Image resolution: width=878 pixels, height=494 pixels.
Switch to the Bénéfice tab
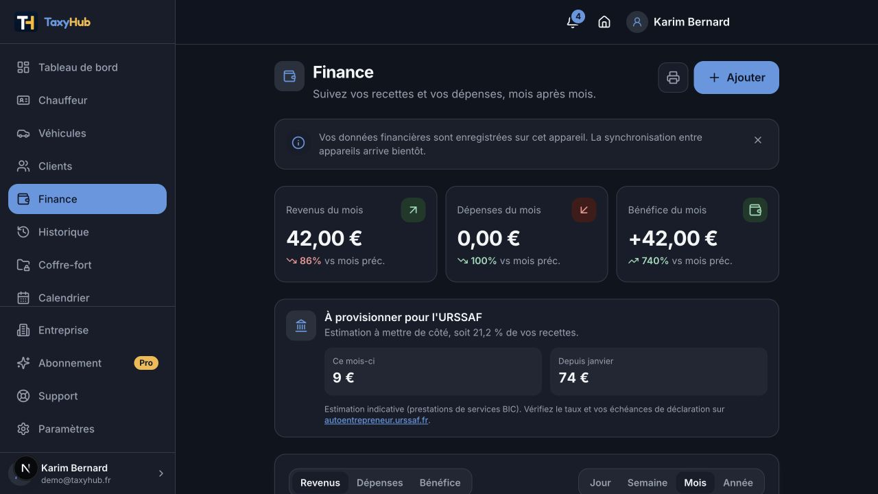[440, 482]
